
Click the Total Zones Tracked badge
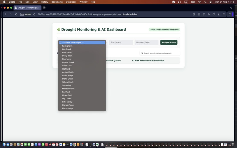(164, 30)
